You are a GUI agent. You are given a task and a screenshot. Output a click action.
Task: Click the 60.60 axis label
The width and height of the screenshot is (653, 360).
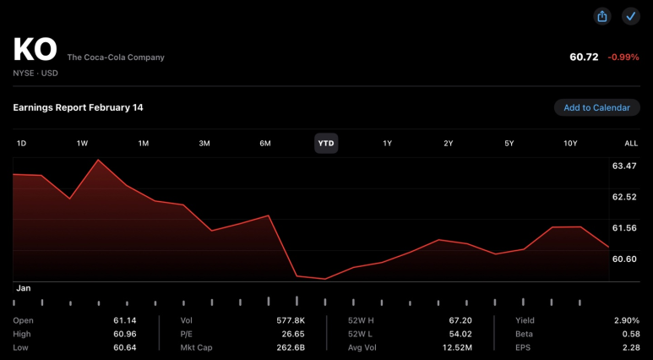pos(624,259)
